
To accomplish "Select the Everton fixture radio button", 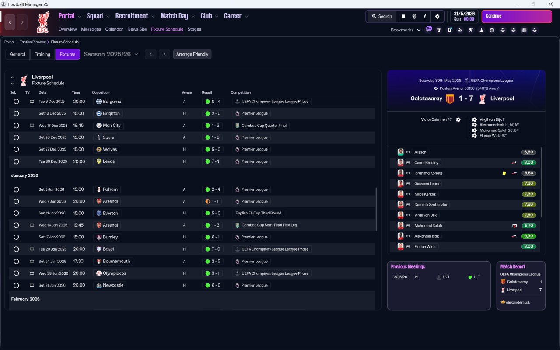I will 16,213.
